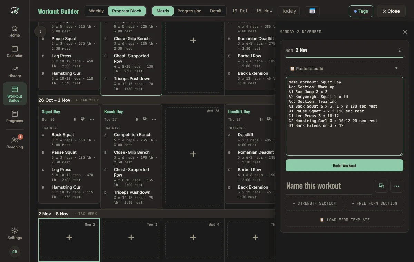Copy the Squat Day Mon 26 workout
The width and height of the screenshot is (414, 262).
coord(83,119)
